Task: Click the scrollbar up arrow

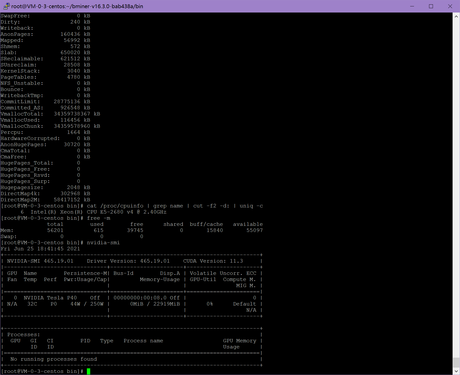Action: (456, 17)
